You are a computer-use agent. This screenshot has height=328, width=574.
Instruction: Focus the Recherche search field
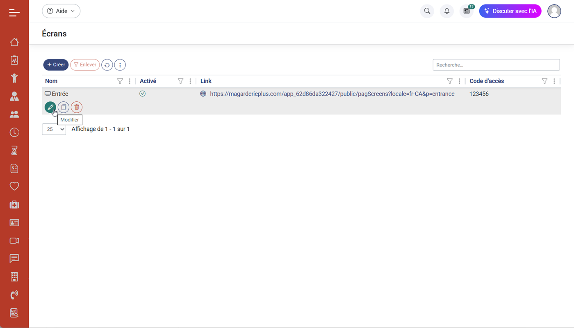coord(496,65)
